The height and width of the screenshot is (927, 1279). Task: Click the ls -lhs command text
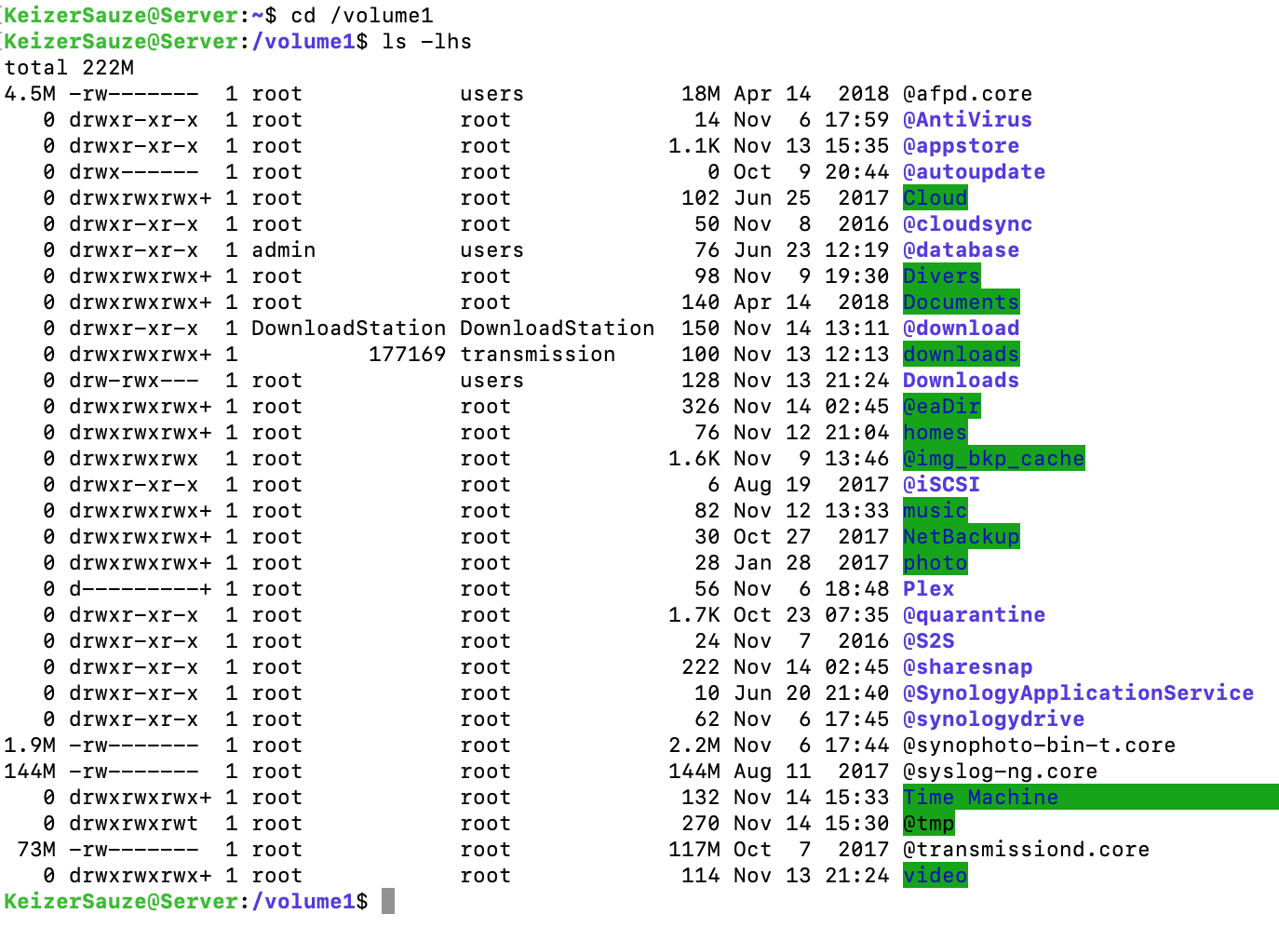click(x=424, y=41)
